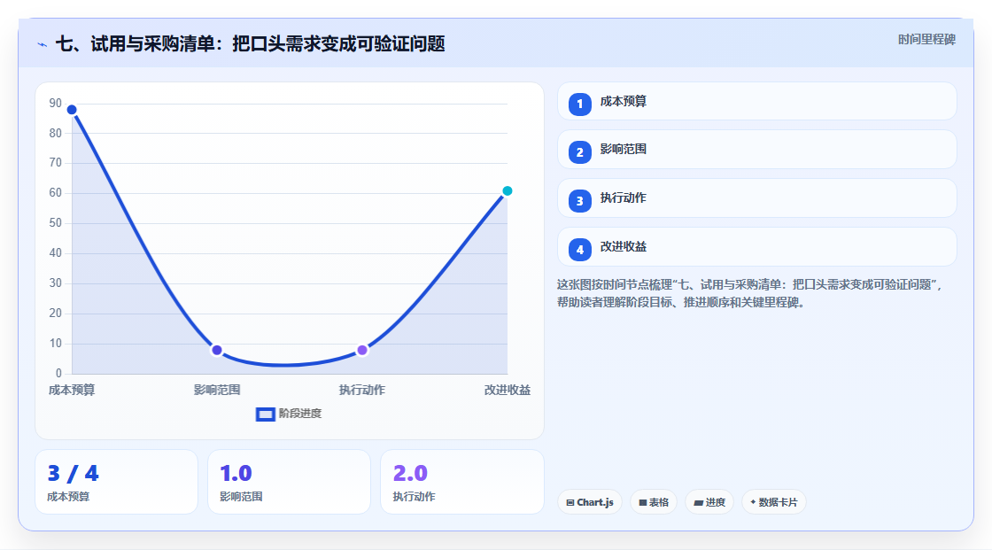Click the 3 / 4 成本预算 stat card
992x550 pixels.
[x=116, y=482]
